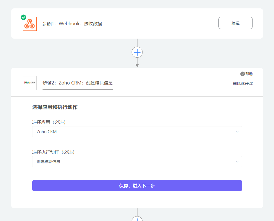
Task: Click the green checkmark badge on Webhook
Action: (x=24, y=17)
